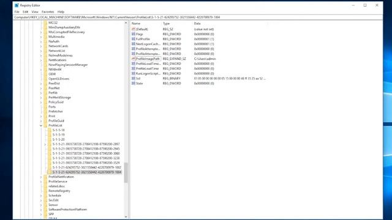The height and width of the screenshot is (220, 392).
Task: Select the NowPlayingSessionManager key
Action: 68,65
